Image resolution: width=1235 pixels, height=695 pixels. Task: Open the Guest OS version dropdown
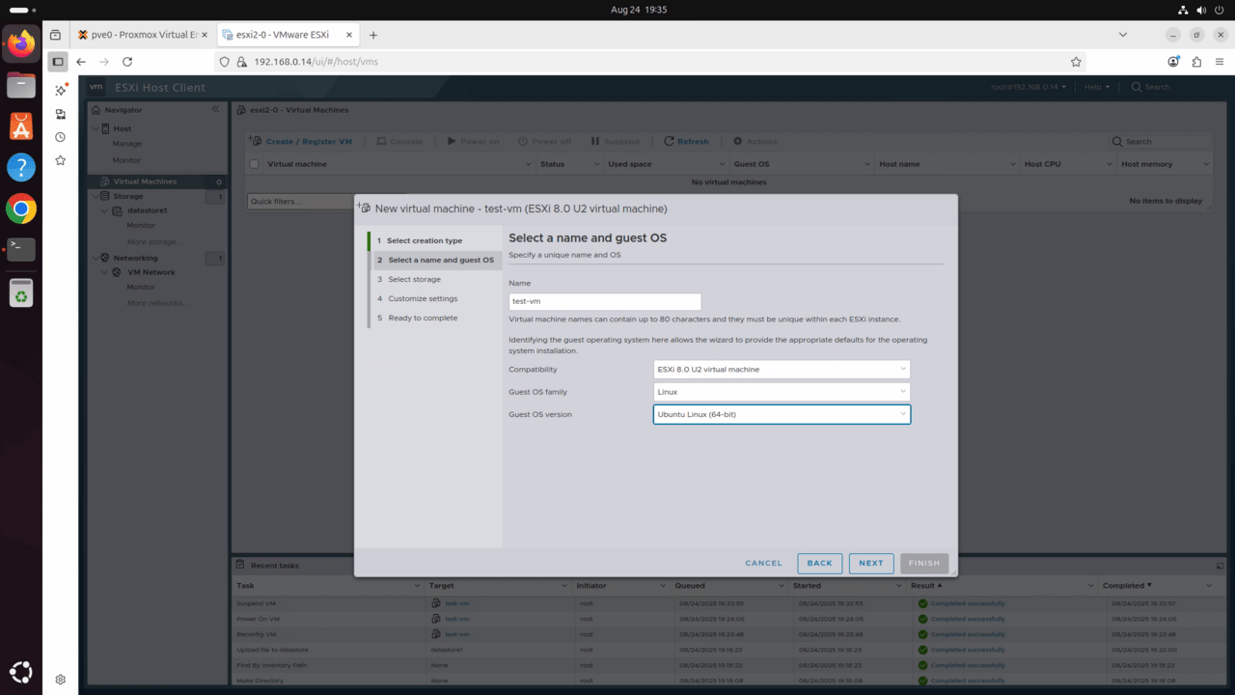[x=782, y=414]
